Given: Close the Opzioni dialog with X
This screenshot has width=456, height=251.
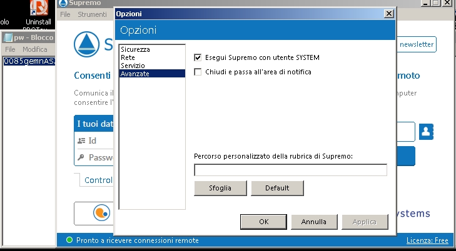Looking at the screenshot, I should tap(389, 14).
